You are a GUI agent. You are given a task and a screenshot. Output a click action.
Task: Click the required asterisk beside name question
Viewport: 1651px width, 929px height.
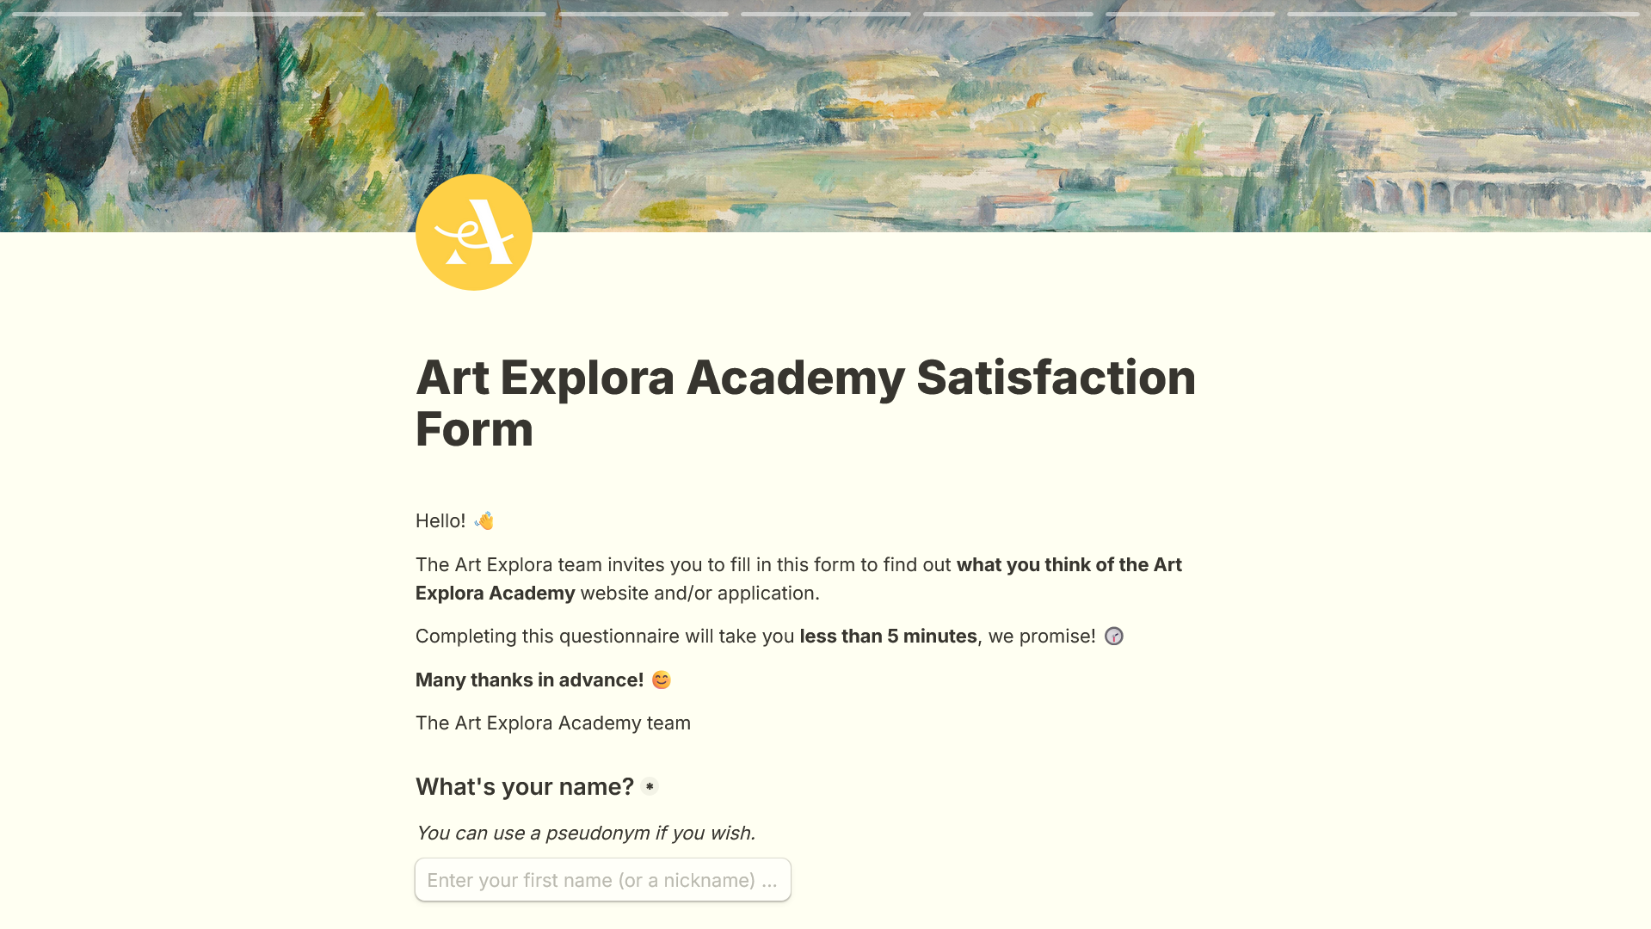click(x=650, y=786)
